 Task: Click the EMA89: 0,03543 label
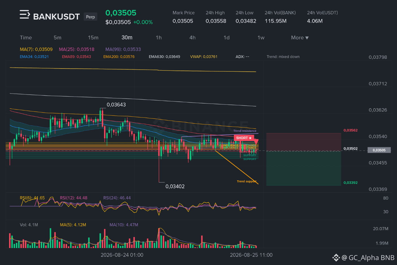pyautogui.click(x=76, y=57)
